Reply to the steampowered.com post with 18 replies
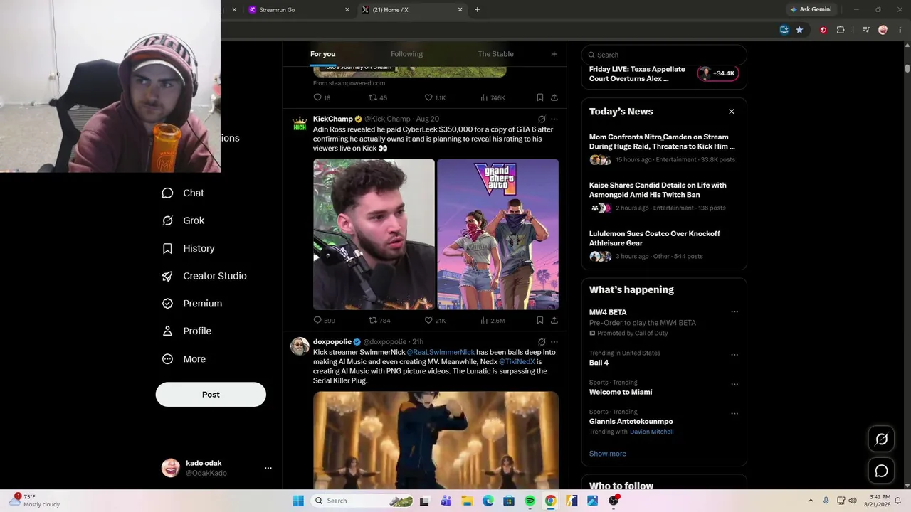This screenshot has height=512, width=911. (x=317, y=97)
